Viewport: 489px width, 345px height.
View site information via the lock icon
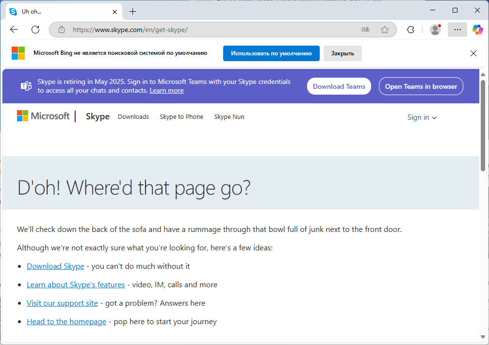[62, 30]
